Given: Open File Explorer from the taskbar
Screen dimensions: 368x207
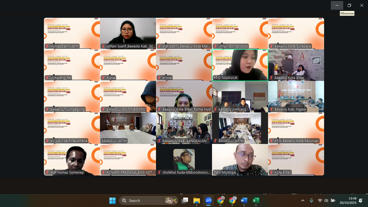Looking at the screenshot, I should [x=196, y=201].
